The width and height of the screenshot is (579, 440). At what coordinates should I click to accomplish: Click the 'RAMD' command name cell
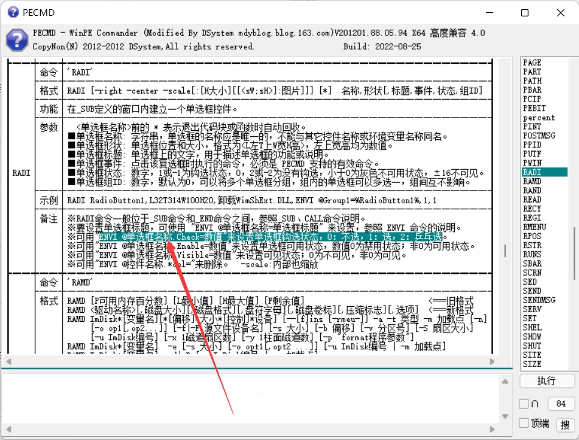tap(79, 282)
